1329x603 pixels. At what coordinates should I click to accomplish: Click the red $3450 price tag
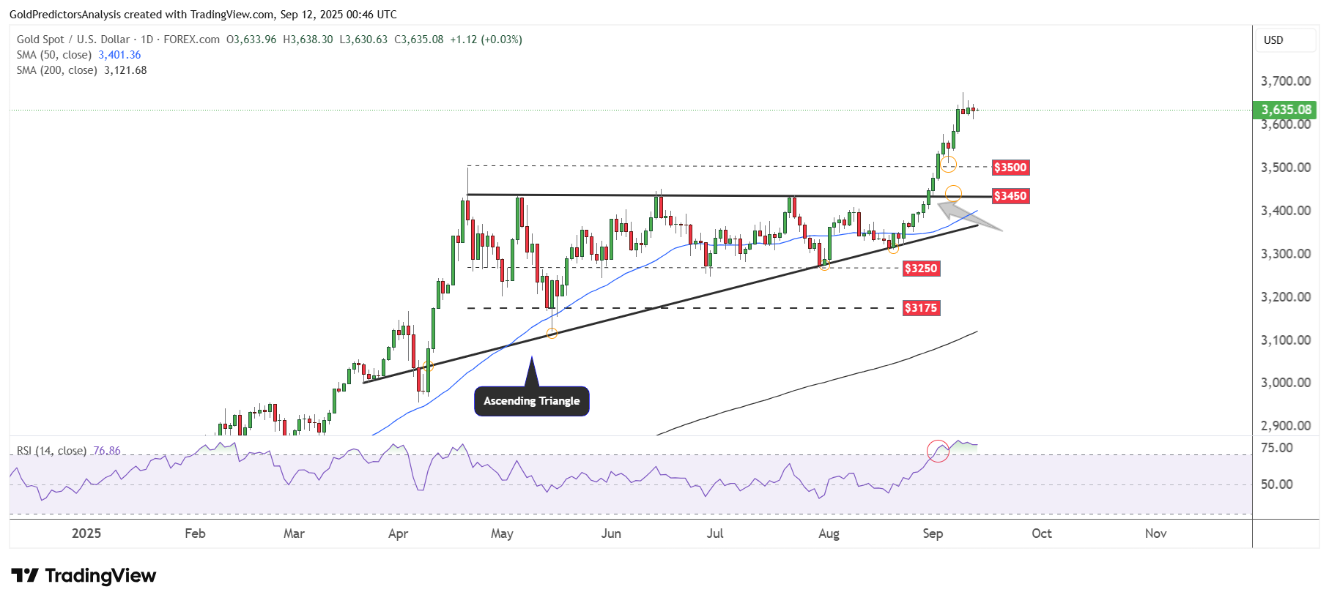pos(1010,196)
